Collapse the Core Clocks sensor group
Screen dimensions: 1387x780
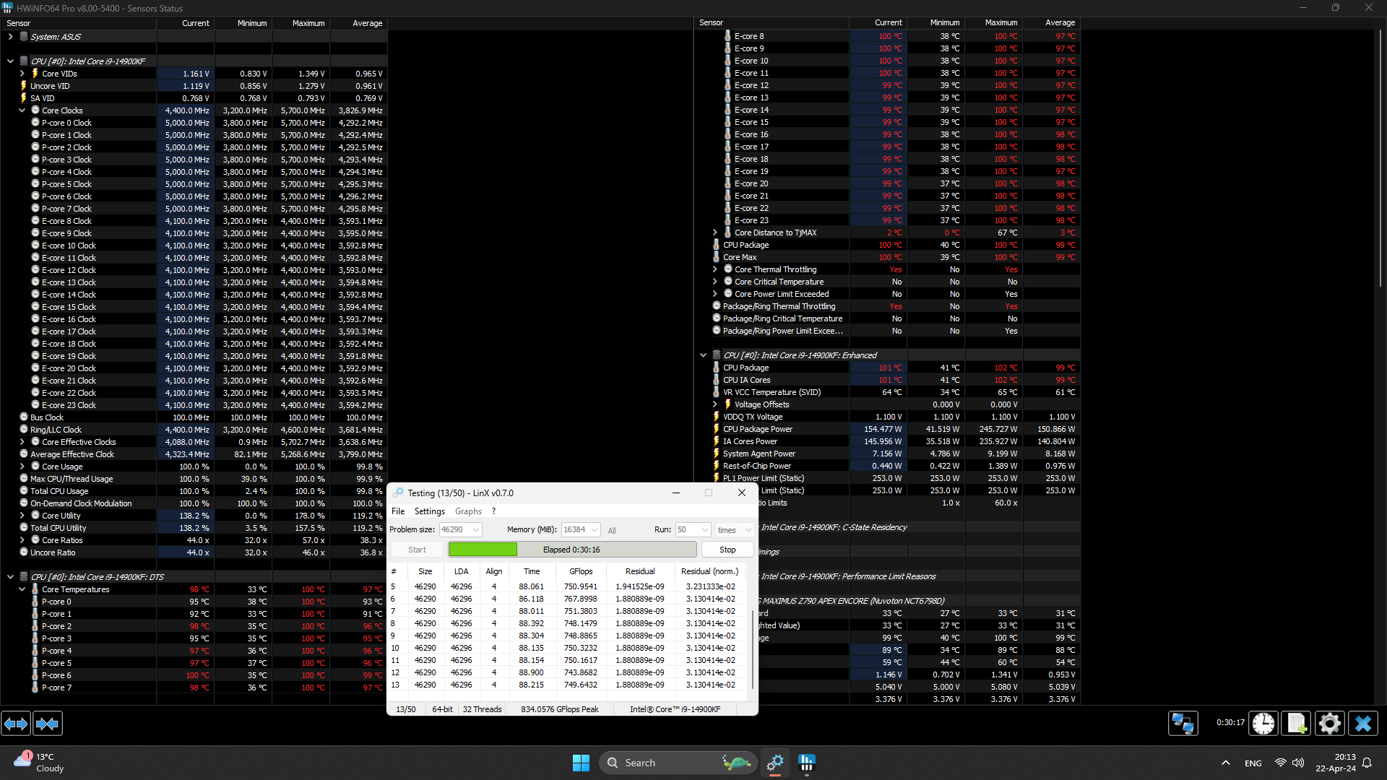tap(21, 110)
